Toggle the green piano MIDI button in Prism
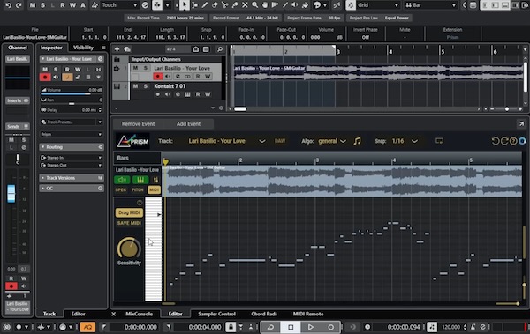 tap(140, 180)
